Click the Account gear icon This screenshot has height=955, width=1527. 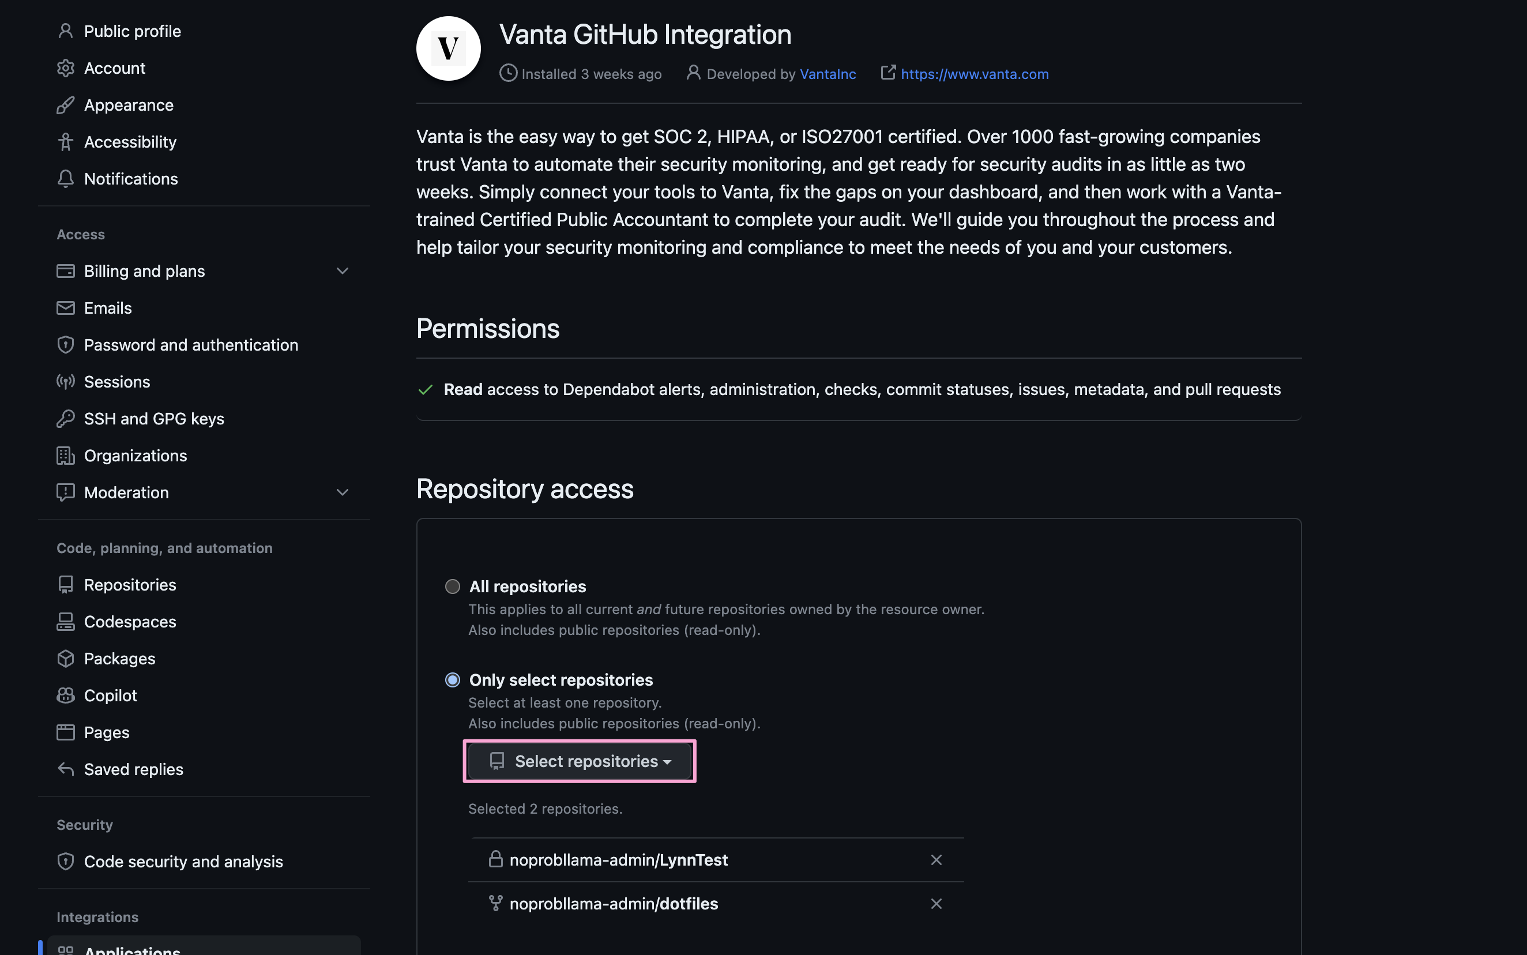pyautogui.click(x=66, y=67)
